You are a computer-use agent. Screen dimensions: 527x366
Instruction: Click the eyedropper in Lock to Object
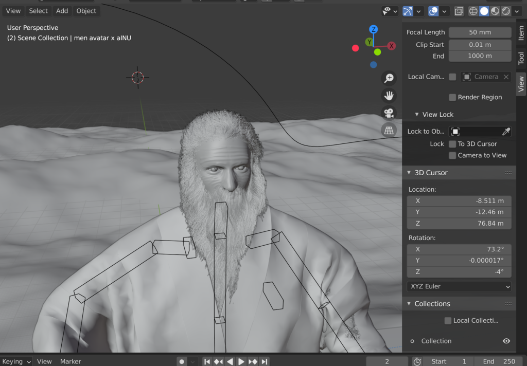(506, 132)
